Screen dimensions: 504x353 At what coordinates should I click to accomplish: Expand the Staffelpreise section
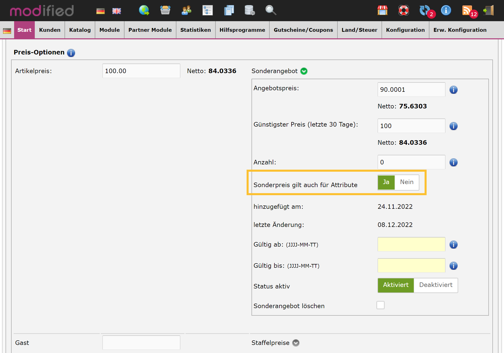296,343
